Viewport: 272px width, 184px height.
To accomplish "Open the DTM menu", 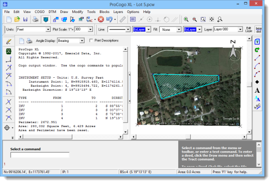I will (52, 12).
